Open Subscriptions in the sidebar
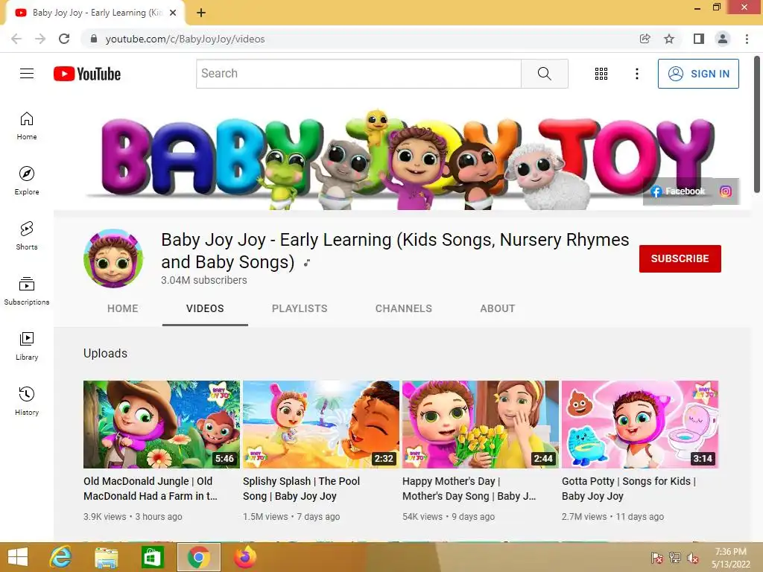The height and width of the screenshot is (572, 763). point(27,291)
